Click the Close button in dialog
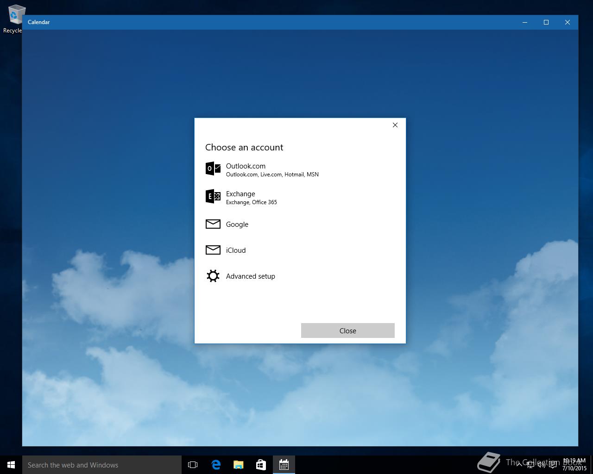The height and width of the screenshot is (474, 593). click(x=348, y=331)
